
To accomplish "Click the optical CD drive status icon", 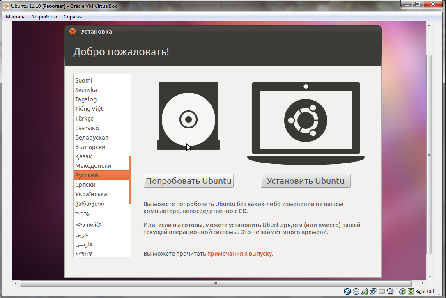I will (356, 291).
